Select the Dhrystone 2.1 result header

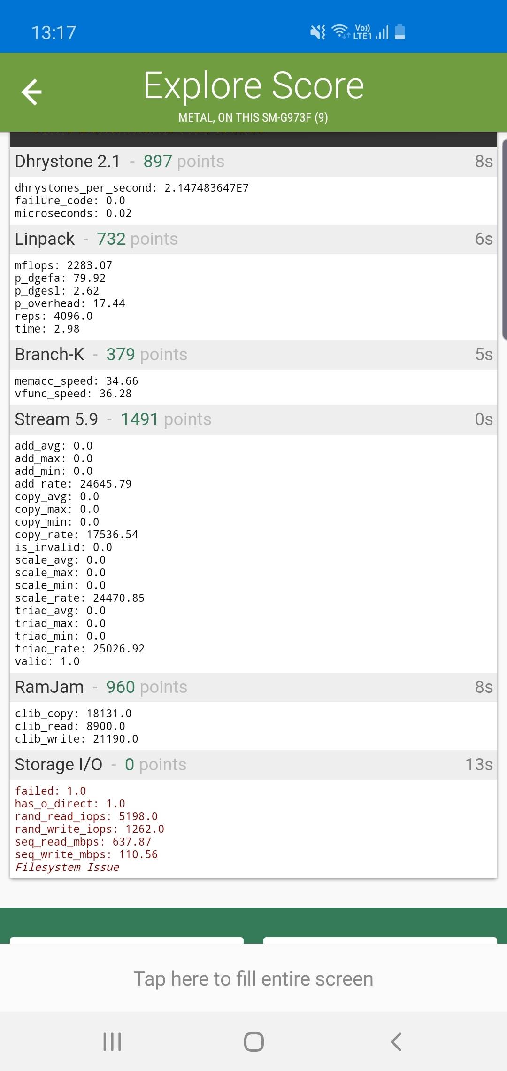(x=253, y=162)
